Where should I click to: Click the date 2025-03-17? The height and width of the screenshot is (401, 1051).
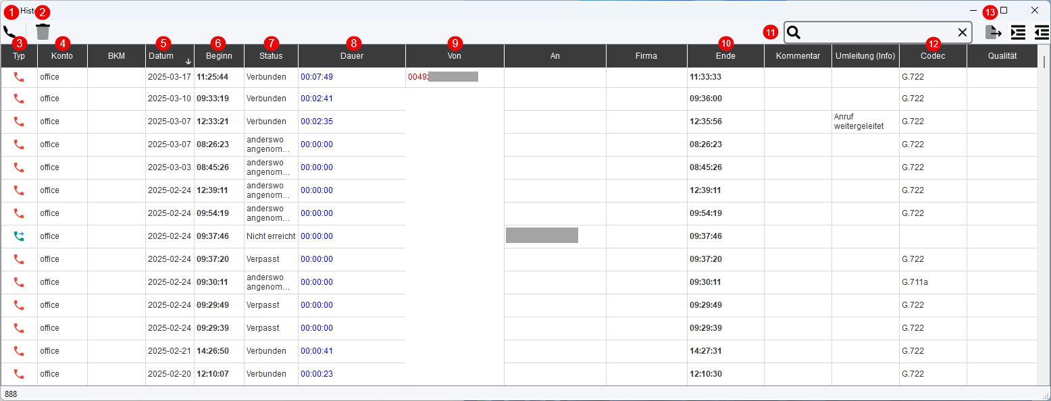(170, 77)
